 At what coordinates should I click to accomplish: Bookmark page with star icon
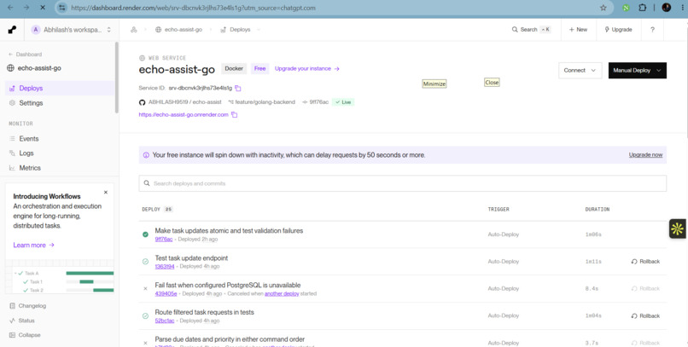tap(603, 8)
